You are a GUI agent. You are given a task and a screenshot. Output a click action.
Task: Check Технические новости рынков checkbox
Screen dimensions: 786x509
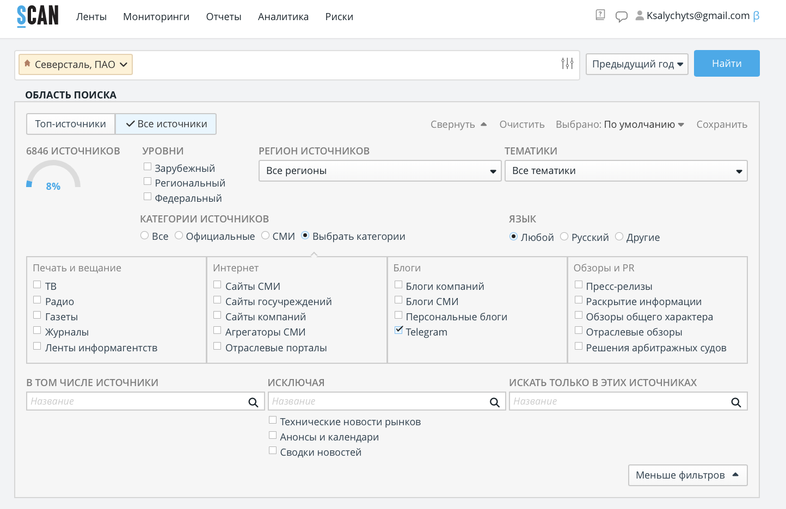coord(273,420)
